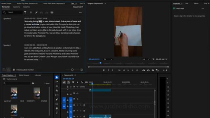Open the Lumetri Scopes panel tab
The height and width of the screenshot is (118, 210).
coord(6,3)
